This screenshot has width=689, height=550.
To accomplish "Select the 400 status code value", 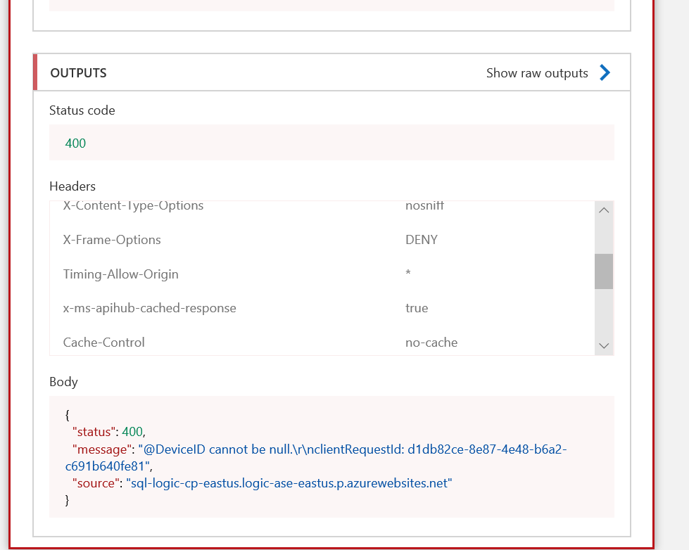I will pos(75,143).
